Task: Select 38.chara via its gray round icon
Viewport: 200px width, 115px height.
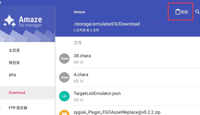Action: pos(64,59)
